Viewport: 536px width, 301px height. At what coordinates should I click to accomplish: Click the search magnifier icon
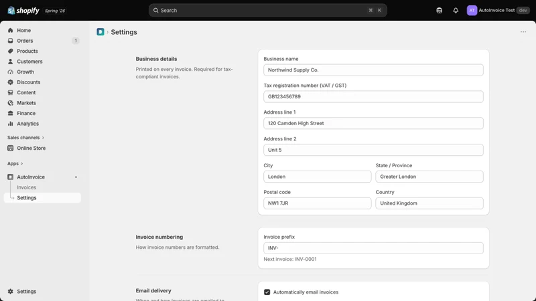(155, 10)
